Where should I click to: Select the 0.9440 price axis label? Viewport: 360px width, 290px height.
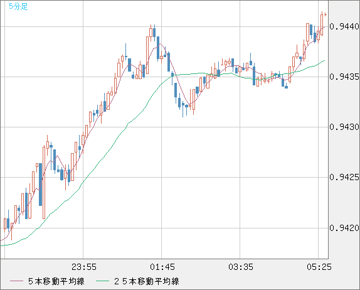pyautogui.click(x=344, y=26)
